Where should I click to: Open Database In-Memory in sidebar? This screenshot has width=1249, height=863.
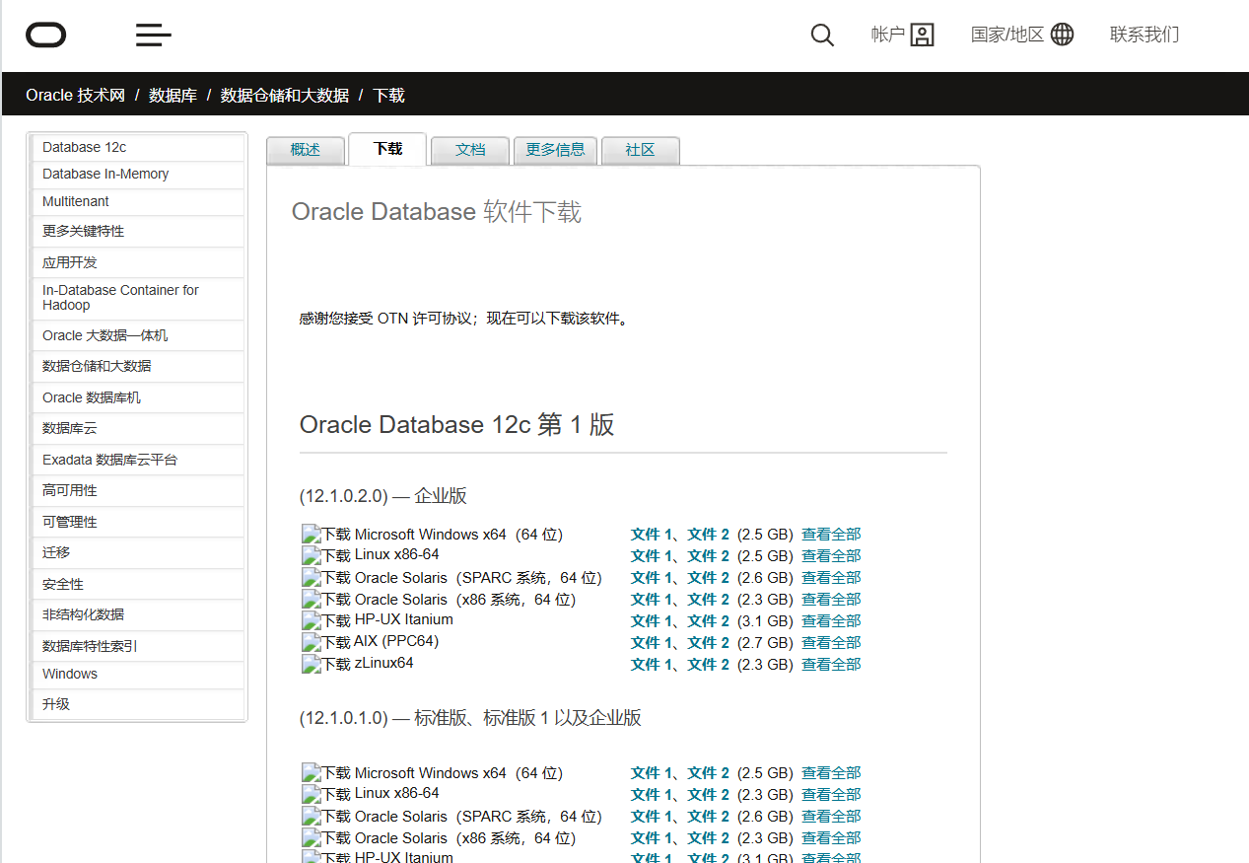click(105, 174)
